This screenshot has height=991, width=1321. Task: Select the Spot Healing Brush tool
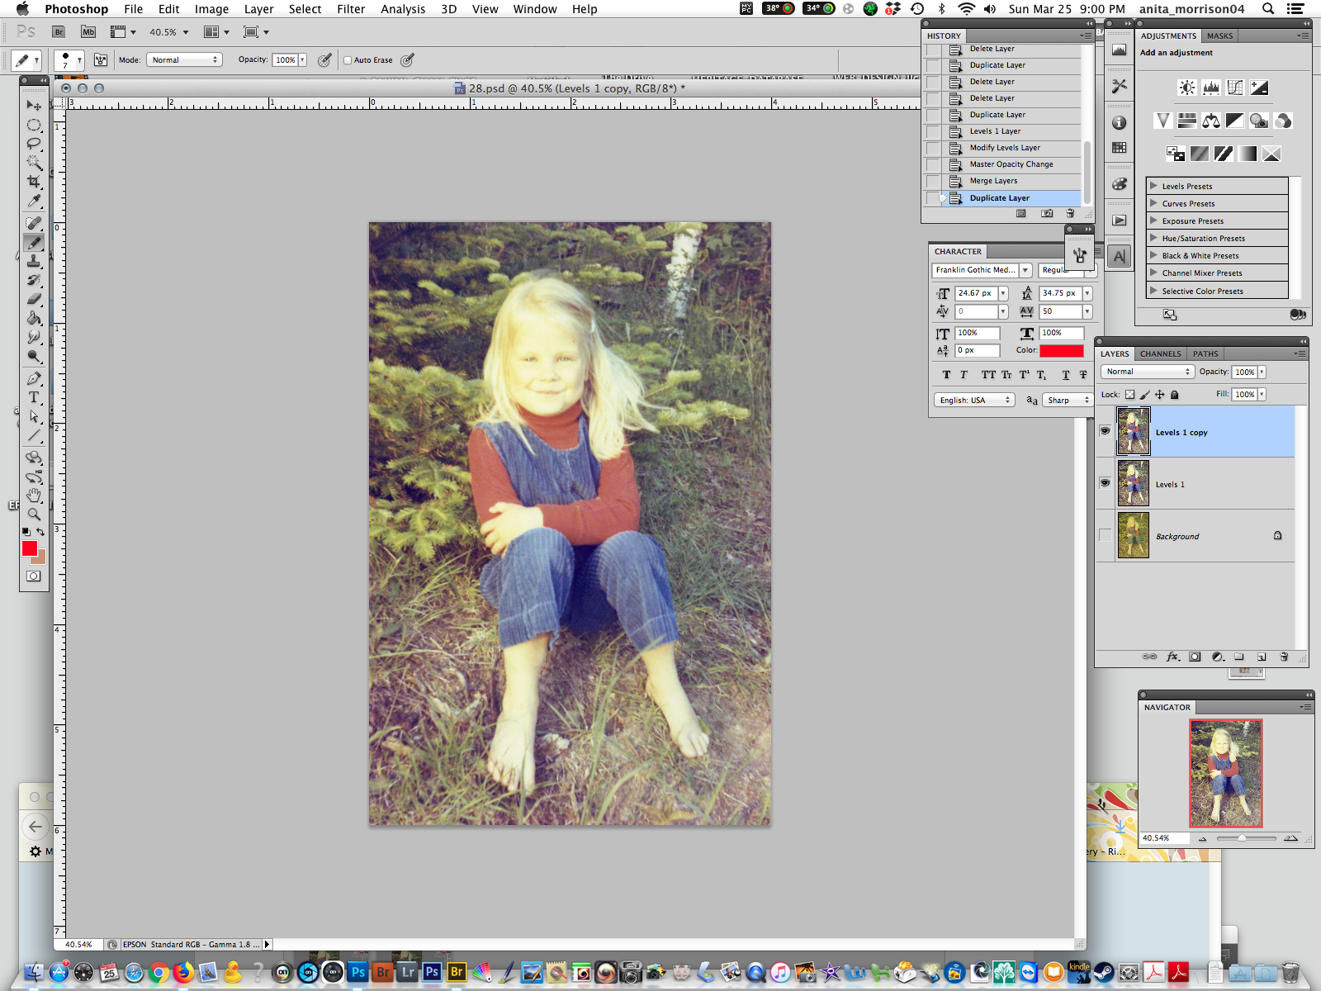[x=34, y=223]
